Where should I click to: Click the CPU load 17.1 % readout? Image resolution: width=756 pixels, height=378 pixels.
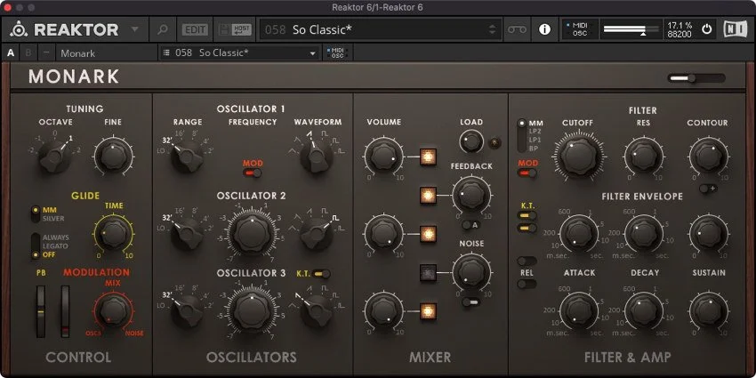680,25
